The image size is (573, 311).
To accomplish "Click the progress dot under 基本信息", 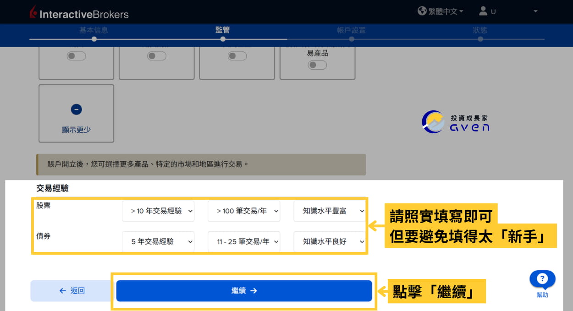I will pos(94,39).
